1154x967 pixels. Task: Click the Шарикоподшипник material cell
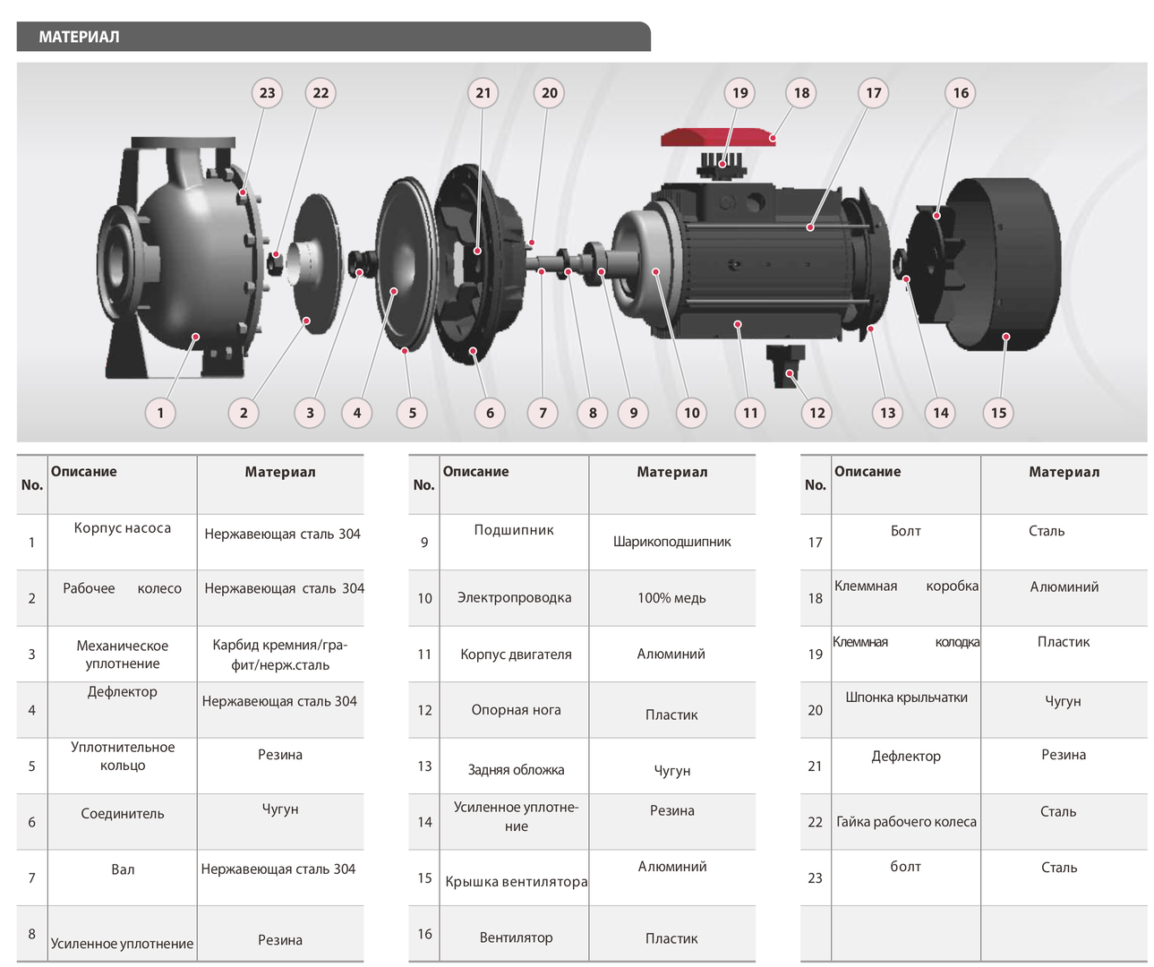click(671, 542)
